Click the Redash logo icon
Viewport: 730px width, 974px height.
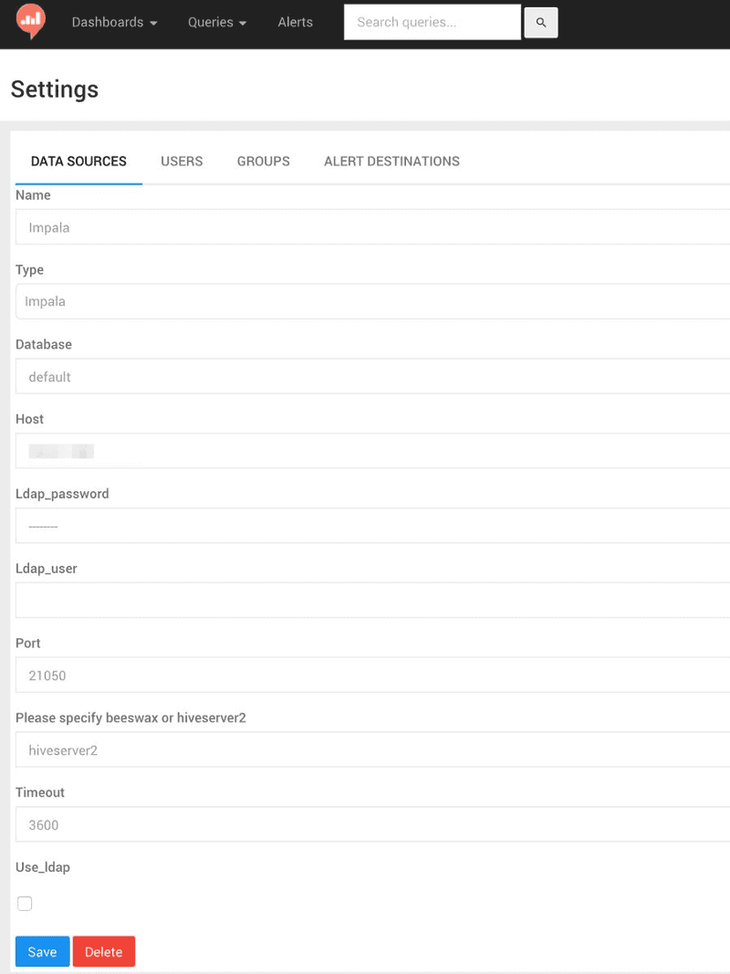(x=31, y=21)
